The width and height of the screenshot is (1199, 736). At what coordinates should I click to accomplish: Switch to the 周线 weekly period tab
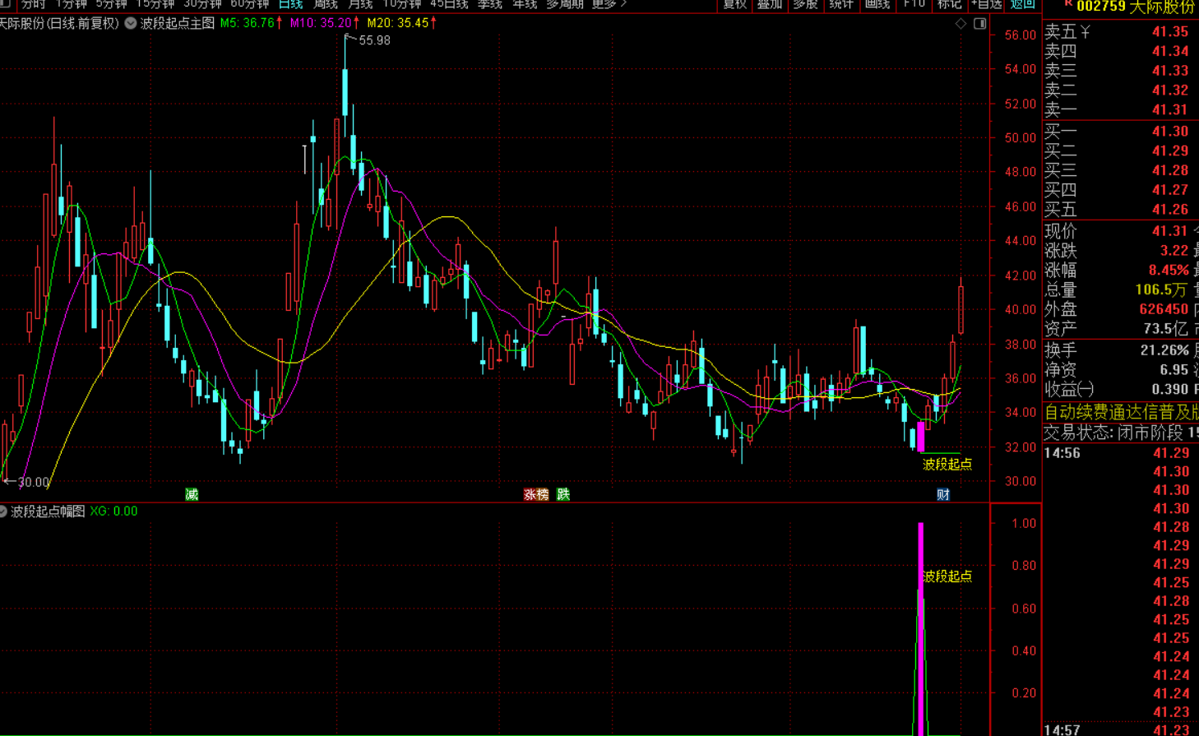coord(326,4)
